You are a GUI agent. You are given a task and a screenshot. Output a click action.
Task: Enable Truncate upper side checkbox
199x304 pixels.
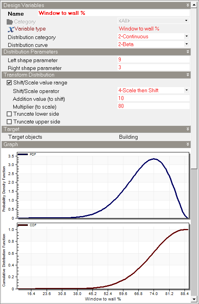(x=9, y=122)
